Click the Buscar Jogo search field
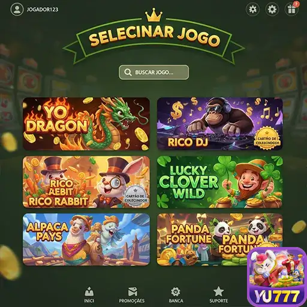Screen dimensions: 307x307 point(153,72)
